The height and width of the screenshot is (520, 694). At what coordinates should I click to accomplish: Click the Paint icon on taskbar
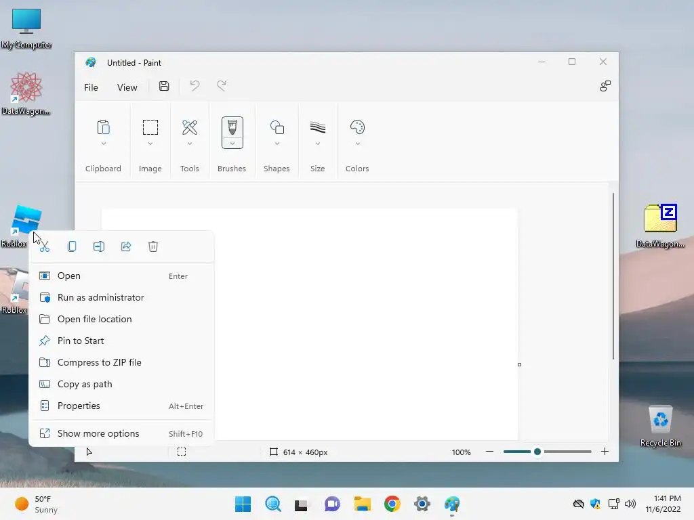(x=452, y=504)
